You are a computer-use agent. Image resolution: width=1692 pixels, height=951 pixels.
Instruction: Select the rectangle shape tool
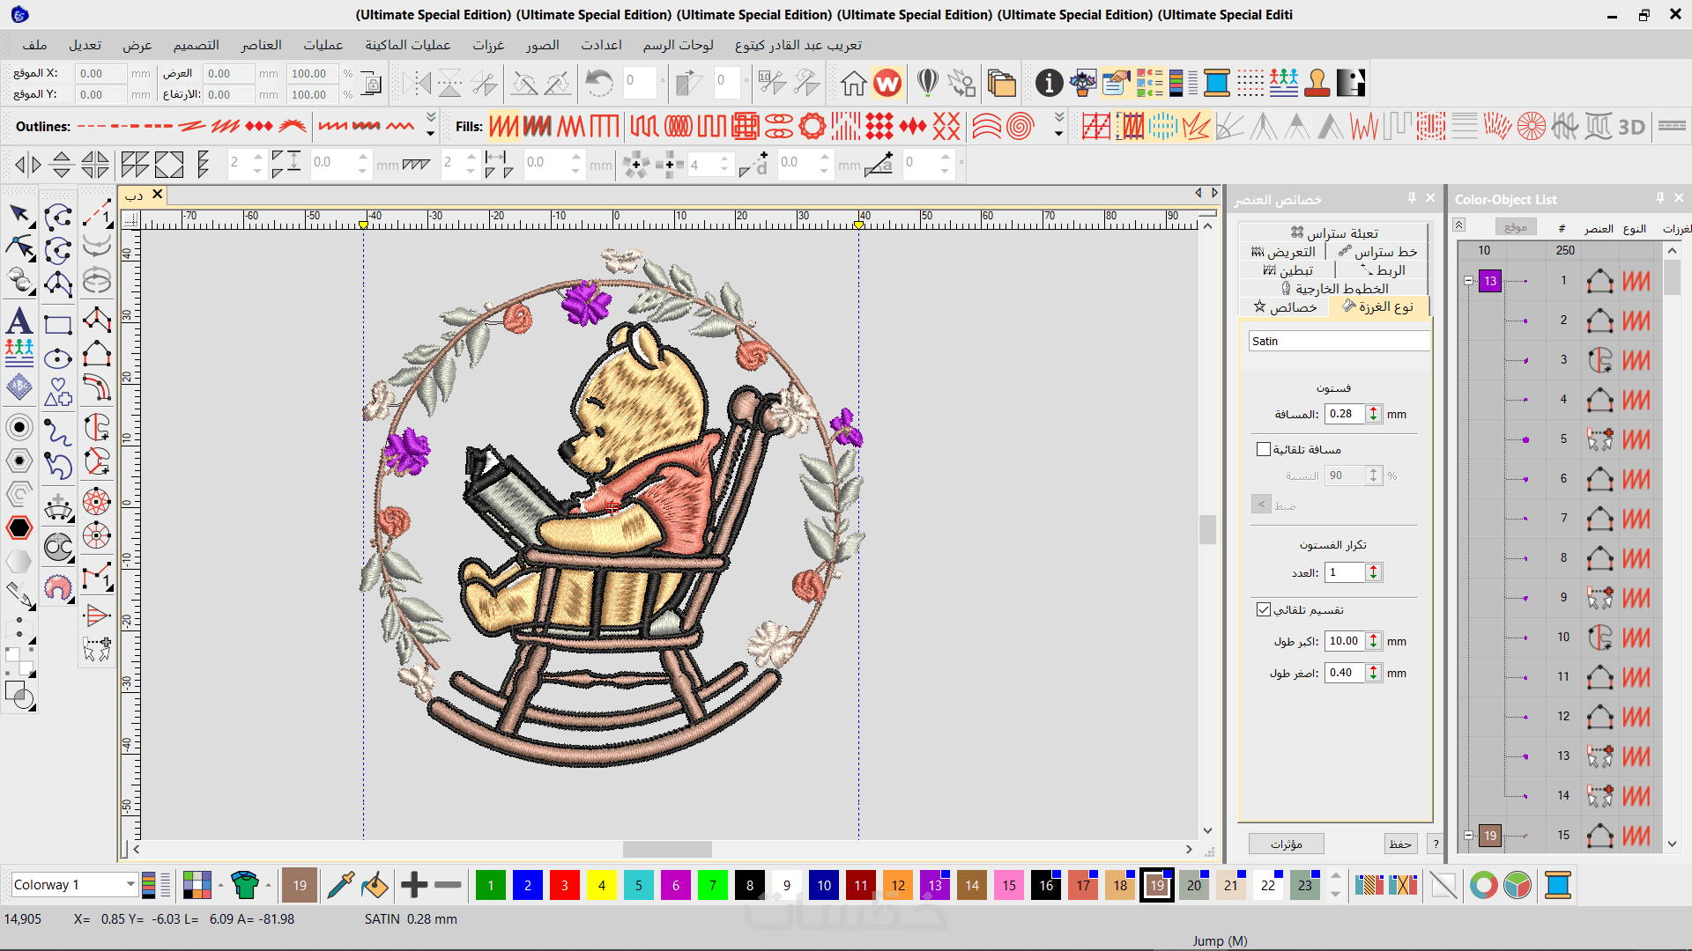(58, 325)
